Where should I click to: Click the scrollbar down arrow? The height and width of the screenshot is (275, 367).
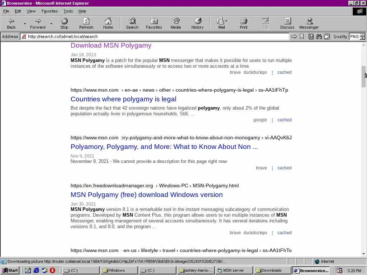coord(363,254)
